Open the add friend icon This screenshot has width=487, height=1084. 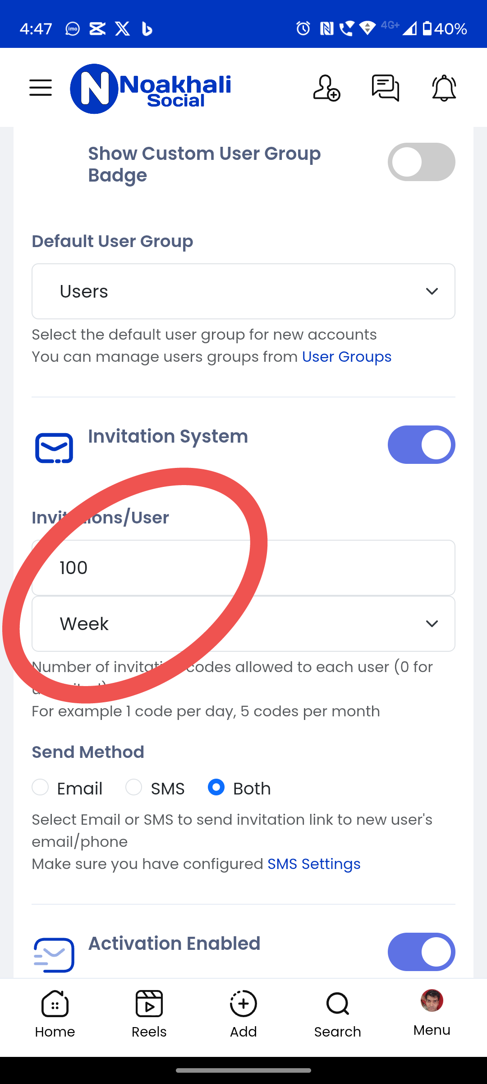coord(326,88)
